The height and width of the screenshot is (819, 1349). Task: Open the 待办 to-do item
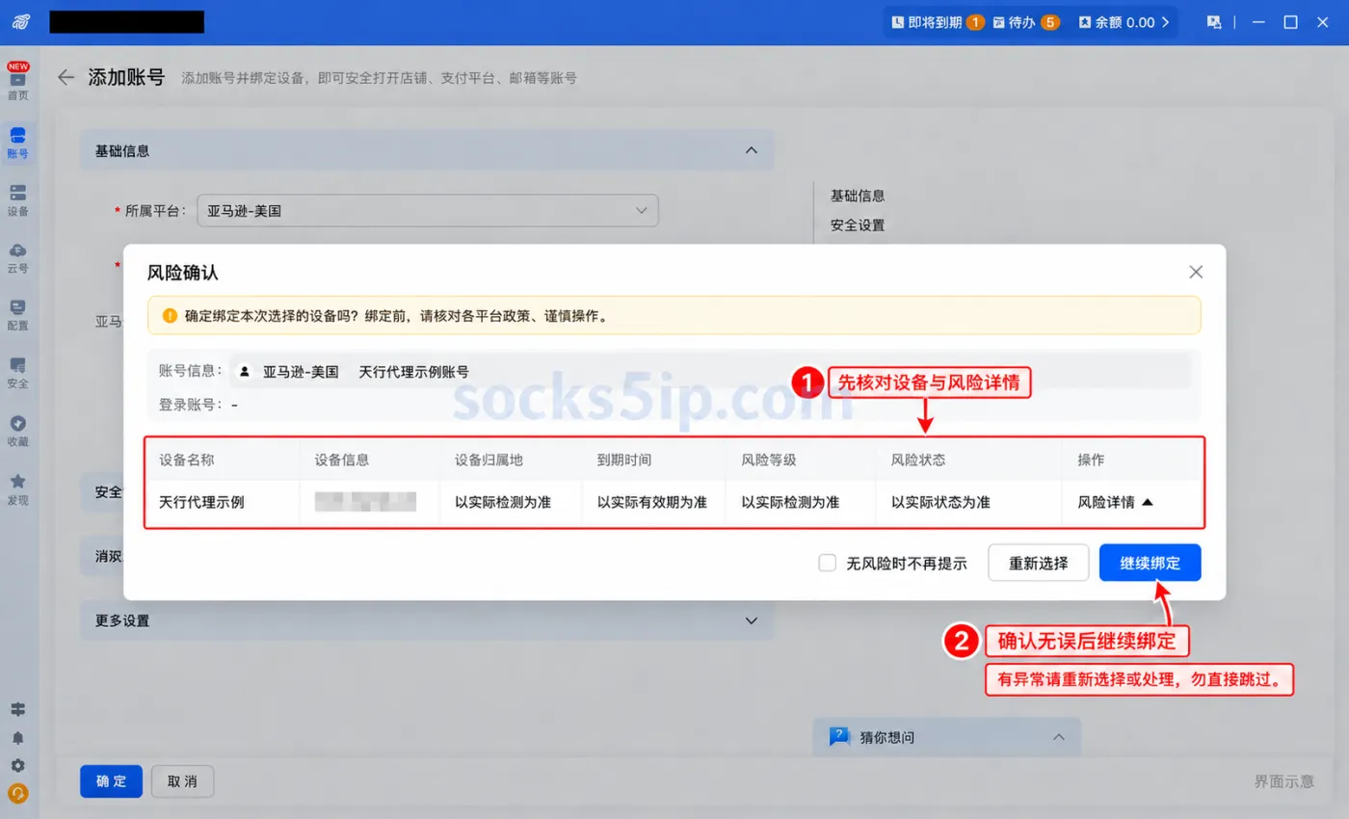tap(1026, 22)
